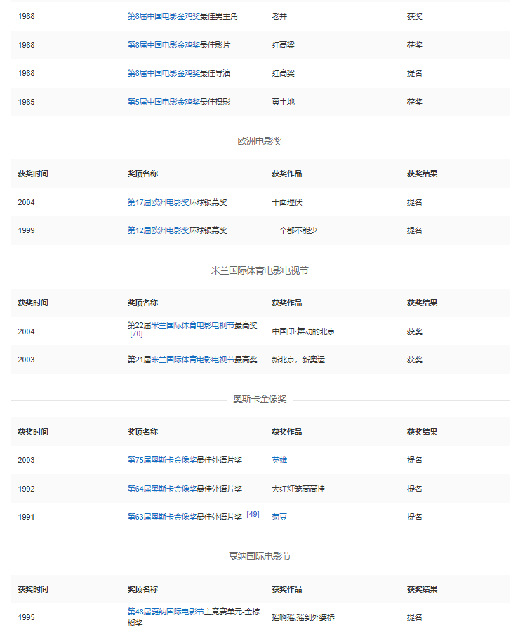Click the 欧洲电影奖 section heading

260,141
